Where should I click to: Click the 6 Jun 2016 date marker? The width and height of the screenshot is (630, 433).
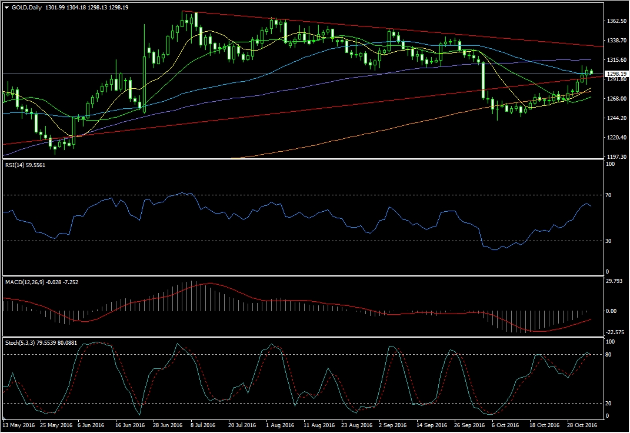[91, 425]
